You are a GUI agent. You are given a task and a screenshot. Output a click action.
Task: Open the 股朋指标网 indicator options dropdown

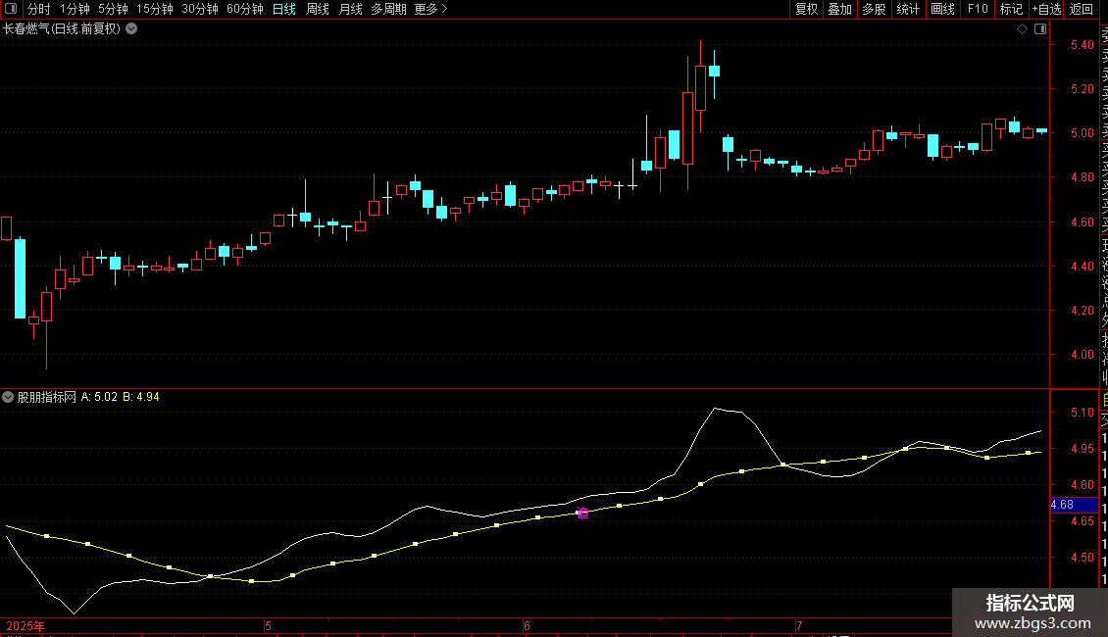(8, 397)
